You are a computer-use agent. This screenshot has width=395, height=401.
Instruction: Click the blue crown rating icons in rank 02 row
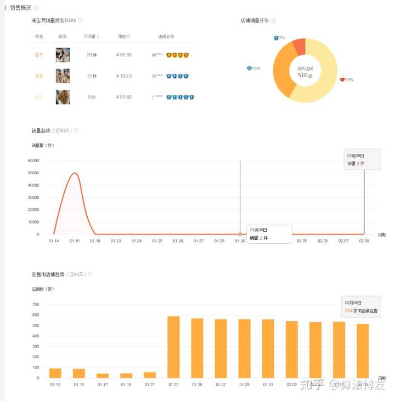click(177, 76)
